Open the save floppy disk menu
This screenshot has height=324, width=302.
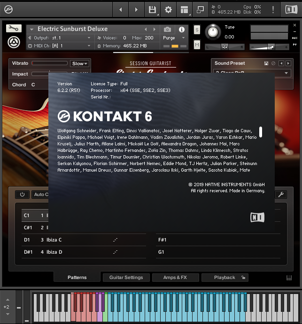[152, 9]
